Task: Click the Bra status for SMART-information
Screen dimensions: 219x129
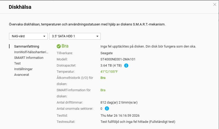Action: pyautogui.click(x=103, y=90)
